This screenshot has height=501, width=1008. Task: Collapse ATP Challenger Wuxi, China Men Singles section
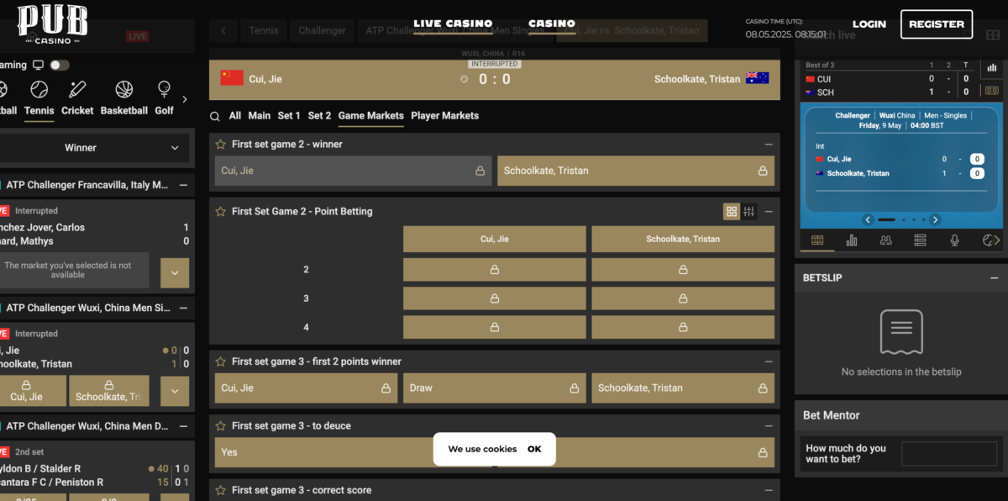click(183, 309)
